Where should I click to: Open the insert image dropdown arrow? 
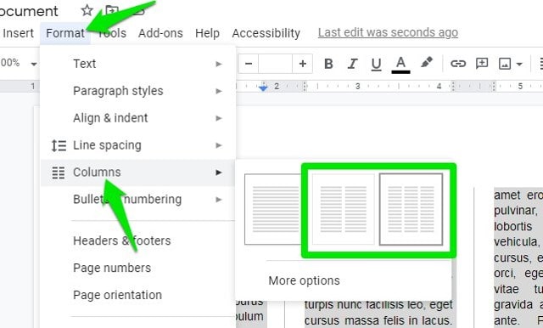519,64
